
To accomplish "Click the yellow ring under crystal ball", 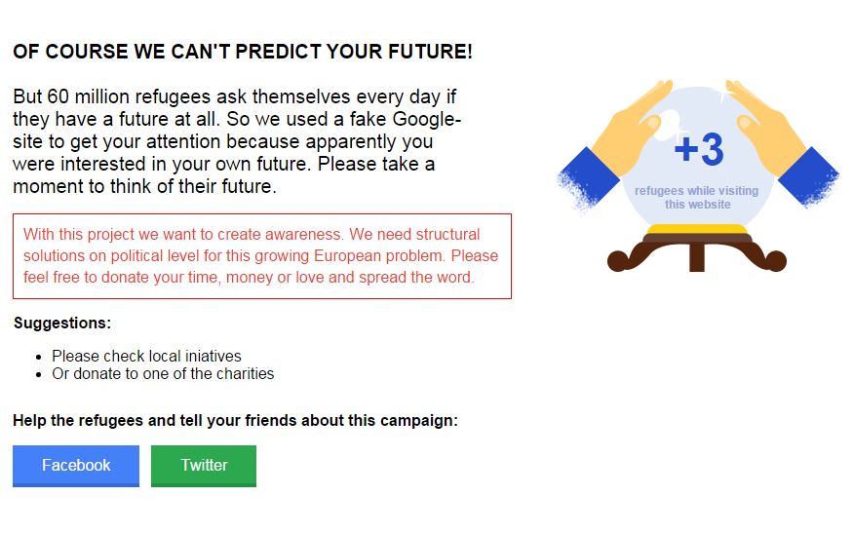I will coord(697,231).
